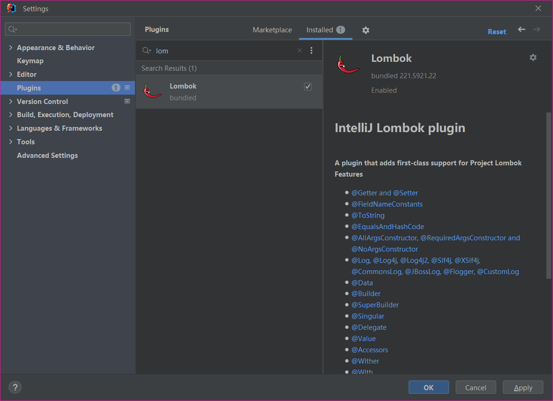Screen dimensions: 553x401
Task: Click the Lombok chili icon in results list
Action: coord(152,91)
